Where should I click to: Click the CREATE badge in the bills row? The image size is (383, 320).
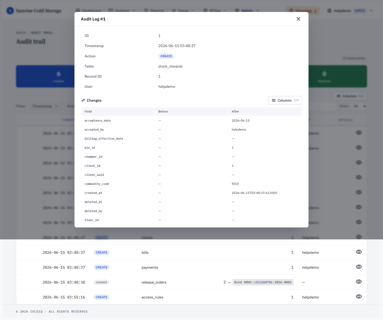(102, 252)
